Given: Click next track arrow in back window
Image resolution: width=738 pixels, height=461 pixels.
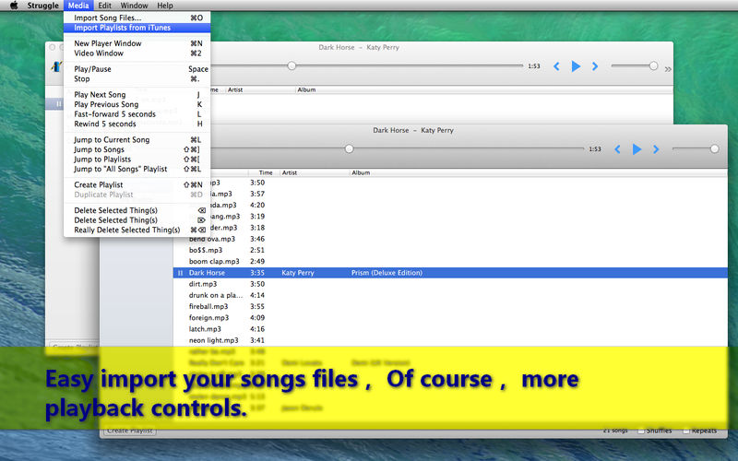Looking at the screenshot, I should 595,66.
